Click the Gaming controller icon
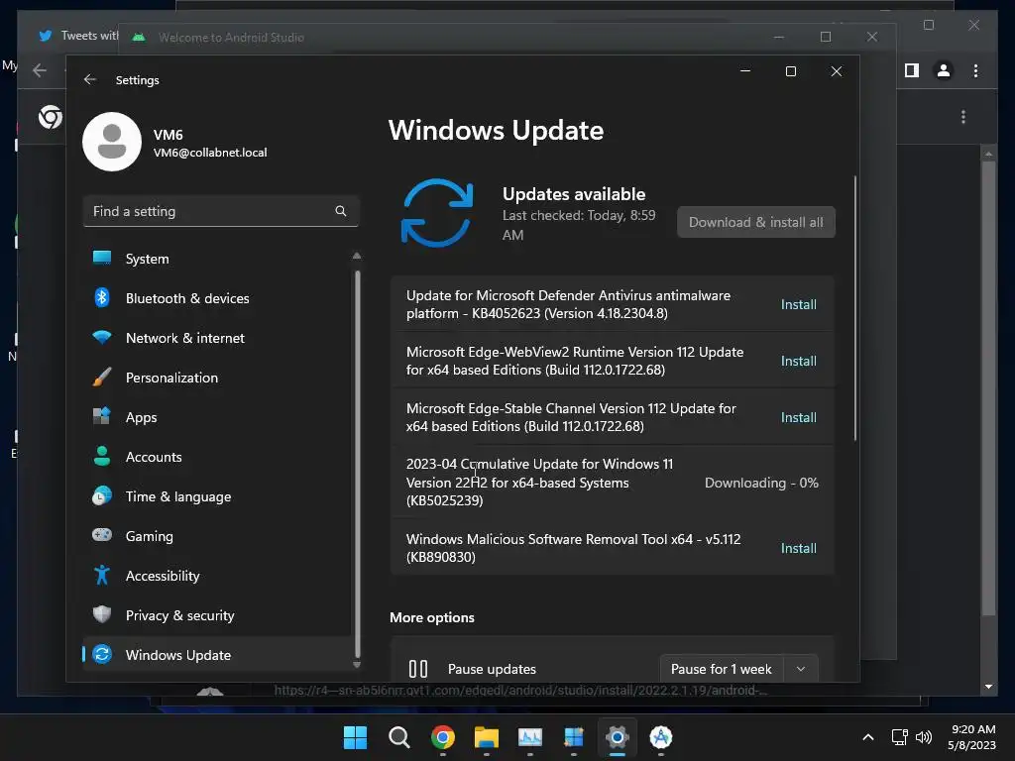Image resolution: width=1015 pixels, height=761 pixels. 102,535
